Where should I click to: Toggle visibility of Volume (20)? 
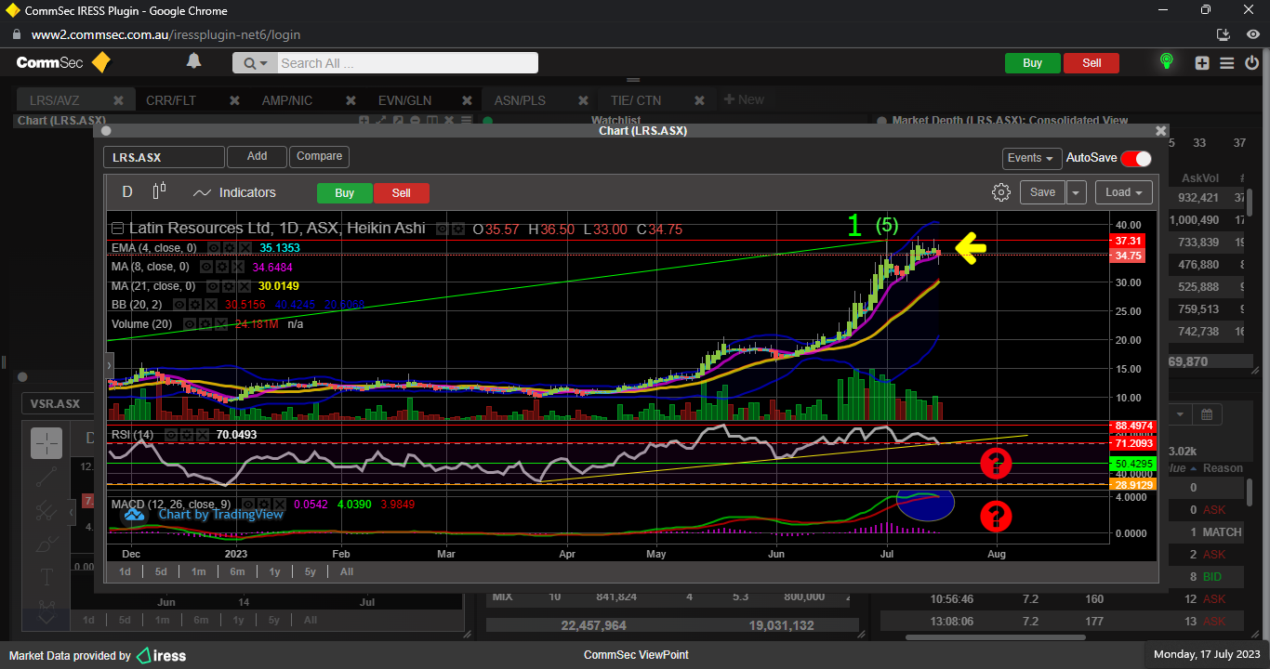(188, 324)
